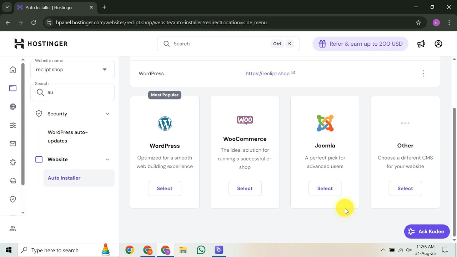Open volume control in system tray
The height and width of the screenshot is (257, 457).
409,250
